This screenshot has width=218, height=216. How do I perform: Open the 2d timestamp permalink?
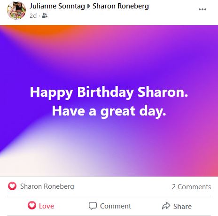pyautogui.click(x=33, y=16)
